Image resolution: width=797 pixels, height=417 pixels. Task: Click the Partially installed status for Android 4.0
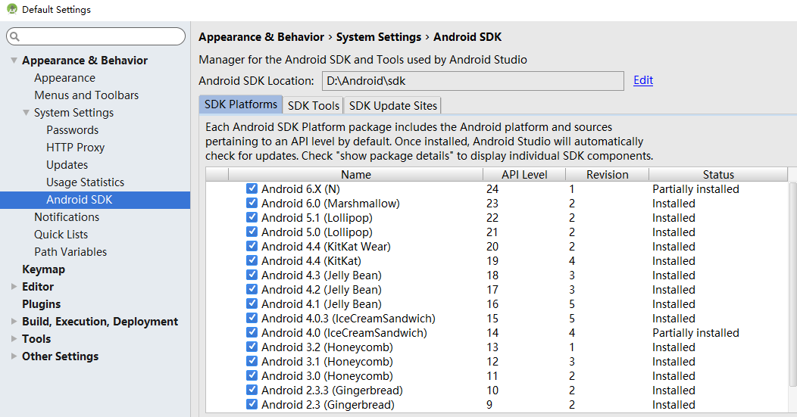pos(695,333)
